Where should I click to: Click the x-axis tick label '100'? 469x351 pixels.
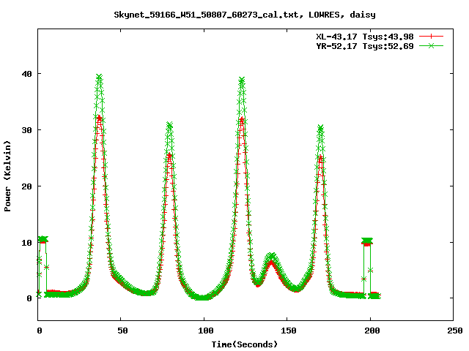[206, 331]
